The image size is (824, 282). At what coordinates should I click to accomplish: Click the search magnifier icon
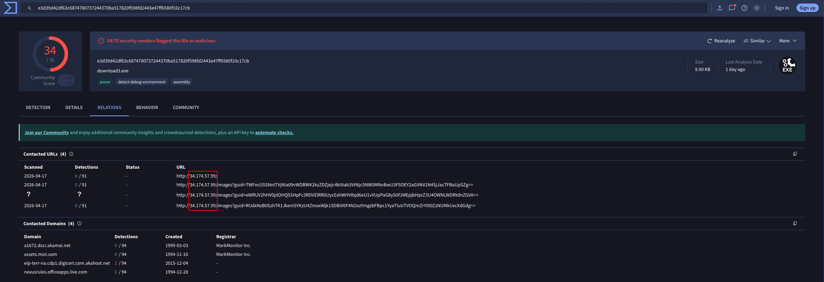[x=30, y=8]
